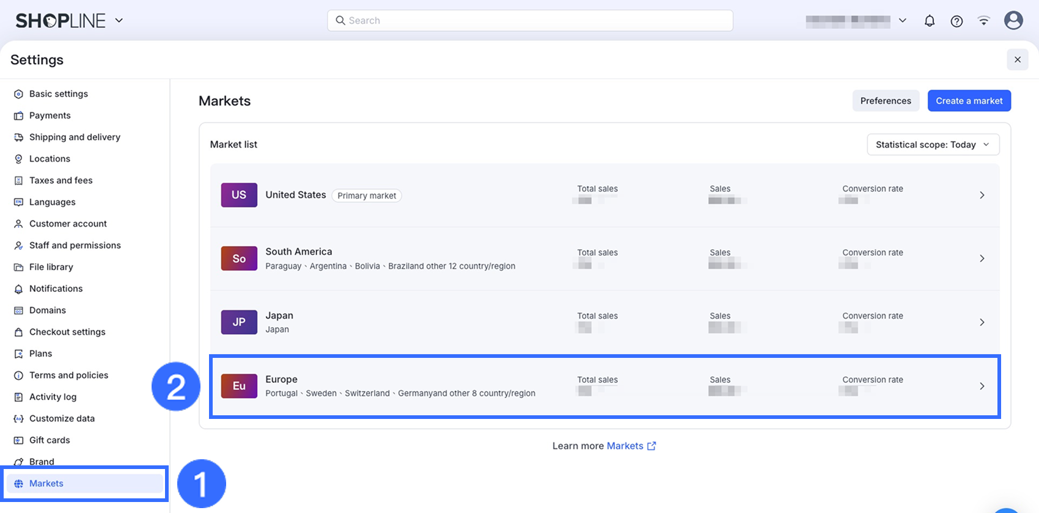Click the JP Japan market badge
The width and height of the screenshot is (1039, 513).
tap(239, 322)
